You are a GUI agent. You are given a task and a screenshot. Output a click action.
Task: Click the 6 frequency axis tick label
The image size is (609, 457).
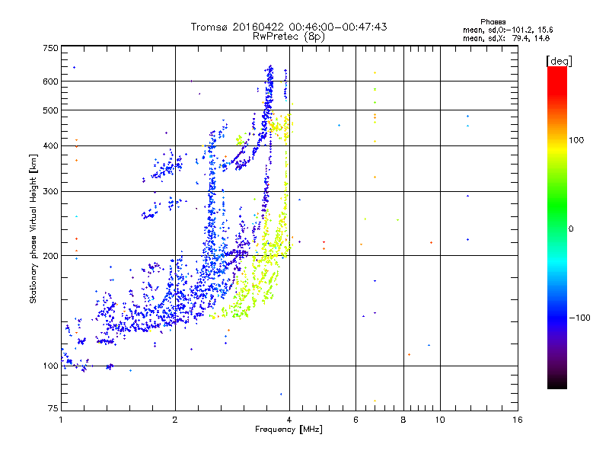pos(356,420)
